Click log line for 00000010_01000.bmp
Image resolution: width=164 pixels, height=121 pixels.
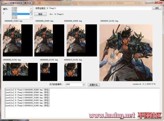[27, 106]
